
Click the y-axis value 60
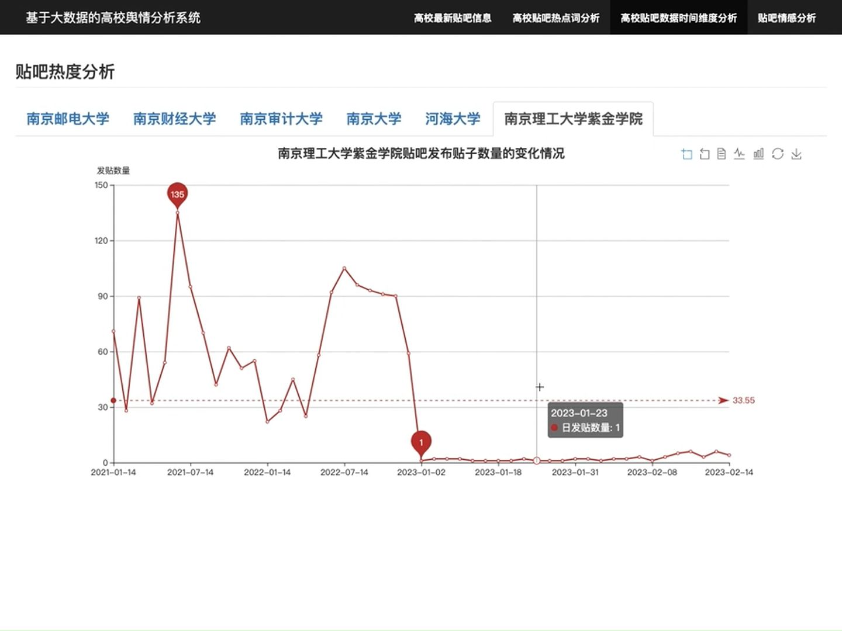coord(103,352)
